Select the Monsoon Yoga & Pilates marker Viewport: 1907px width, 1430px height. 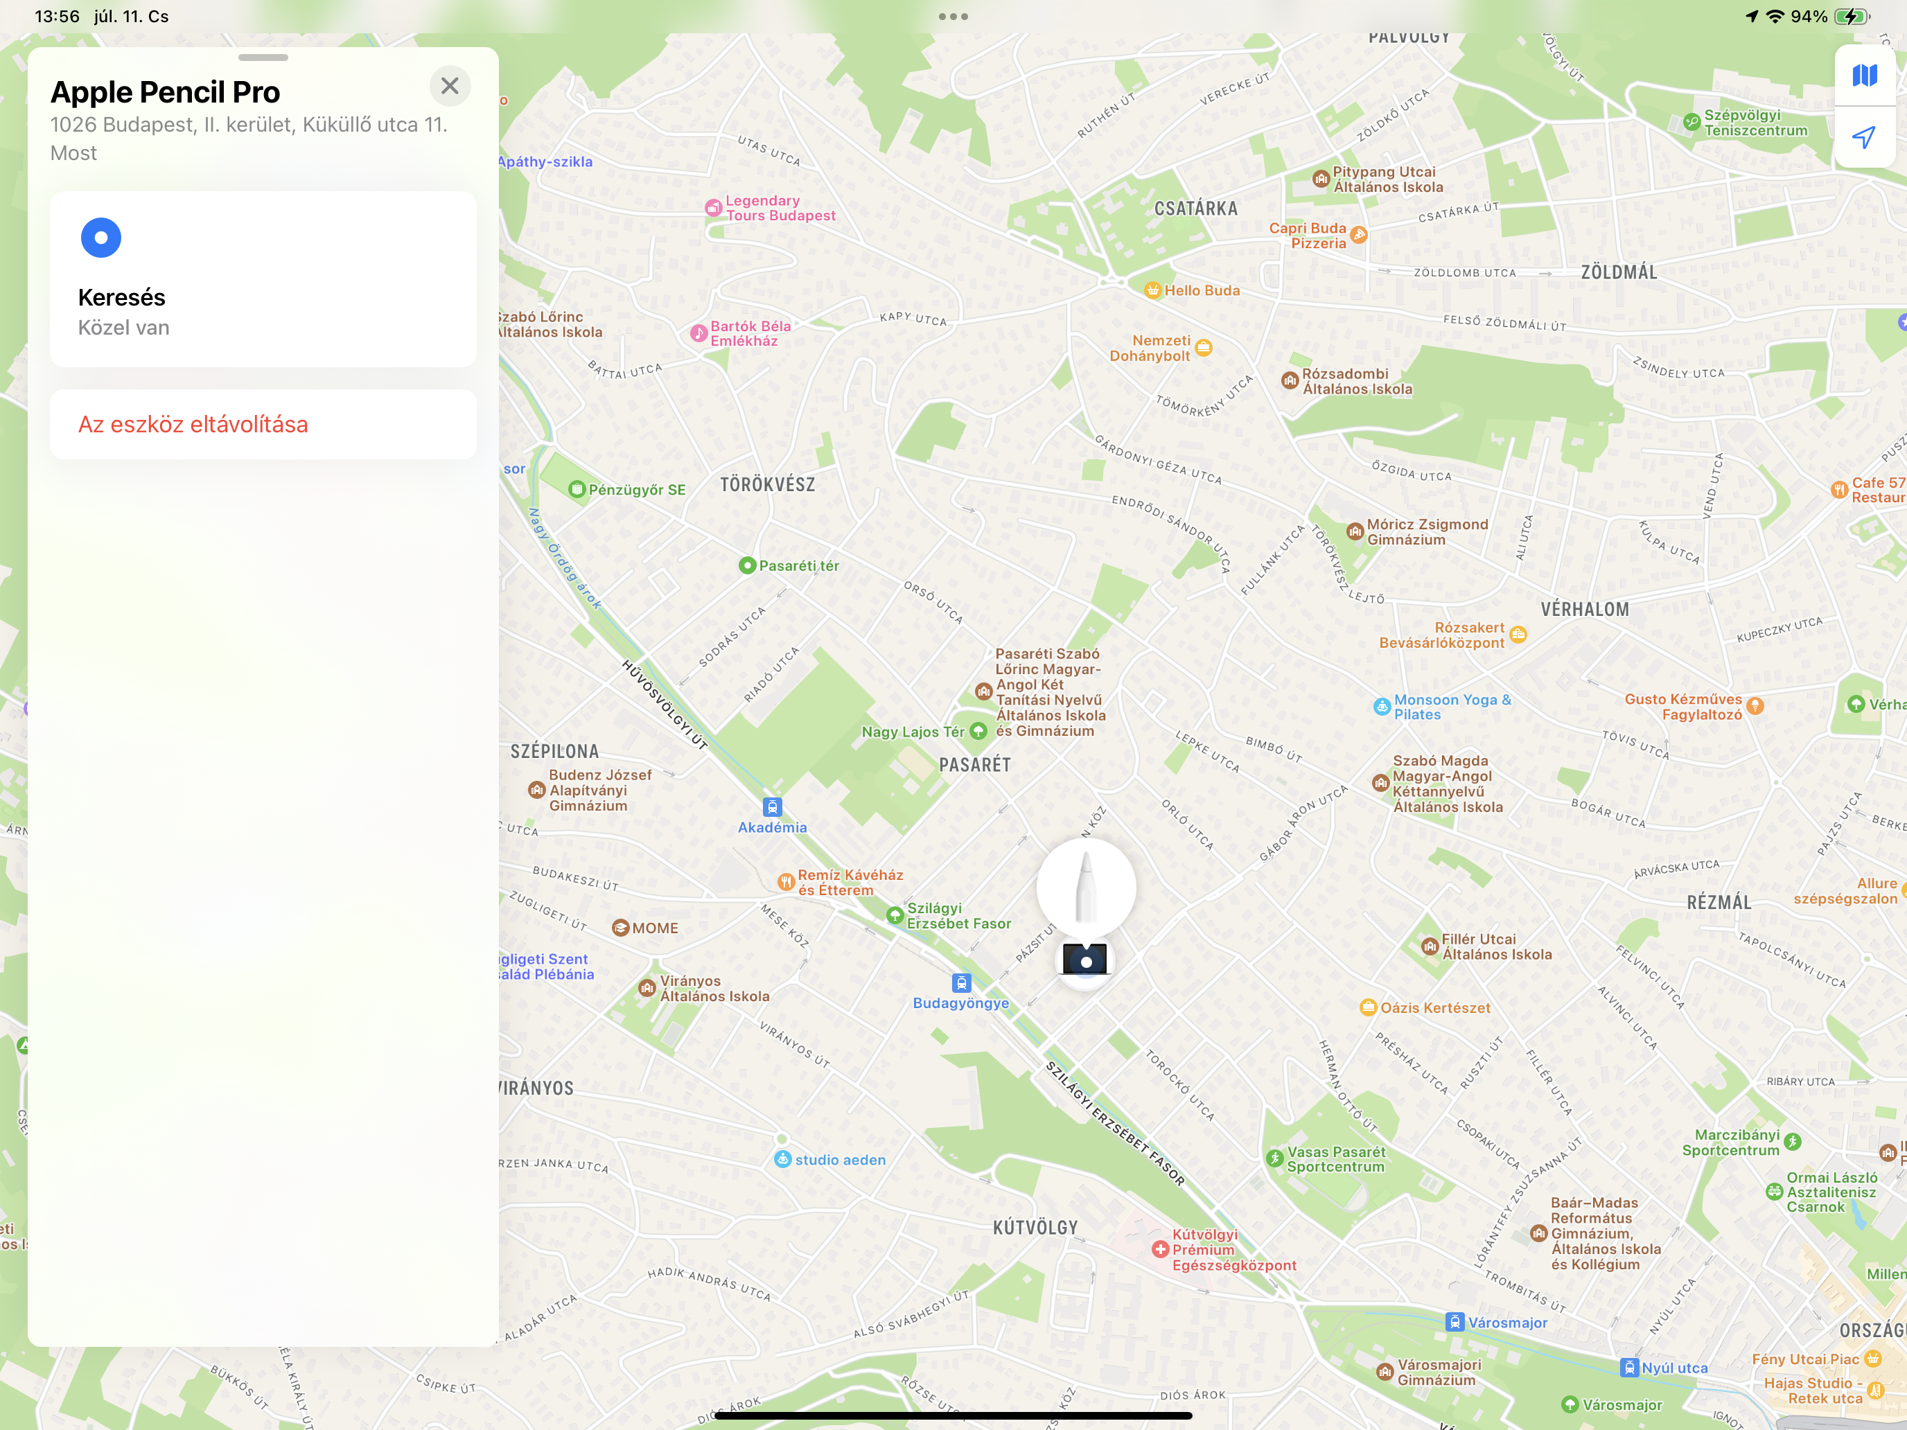coord(1382,707)
